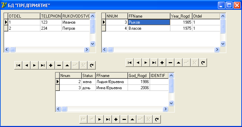Click the OTDEL column header
This screenshot has width=242, height=127.
(x=24, y=16)
